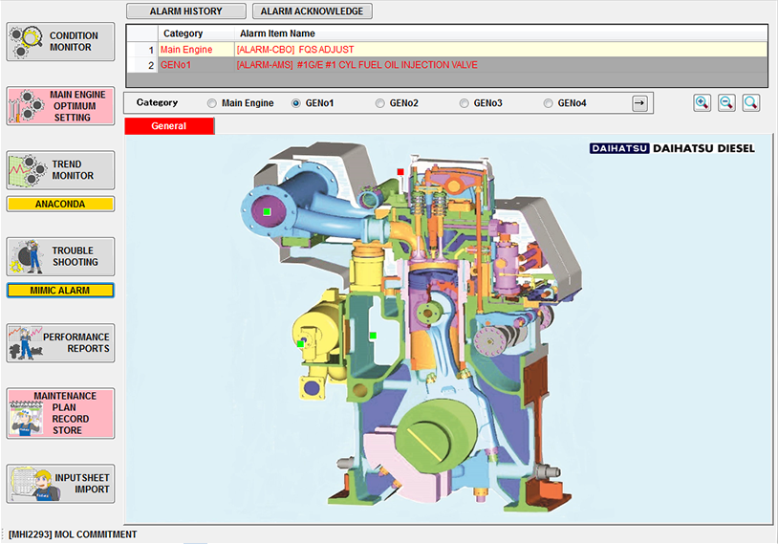This screenshot has width=778, height=544.
Task: Open Main Engine Optimum Setting
Action: coord(60,106)
